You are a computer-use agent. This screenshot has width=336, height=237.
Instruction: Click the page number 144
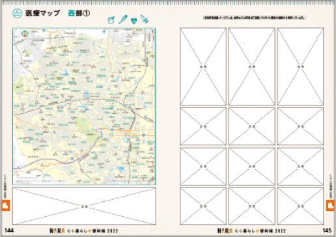(x=9, y=230)
